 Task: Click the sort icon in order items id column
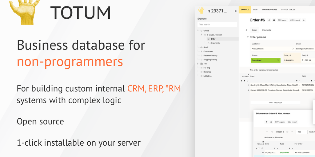[241, 81]
